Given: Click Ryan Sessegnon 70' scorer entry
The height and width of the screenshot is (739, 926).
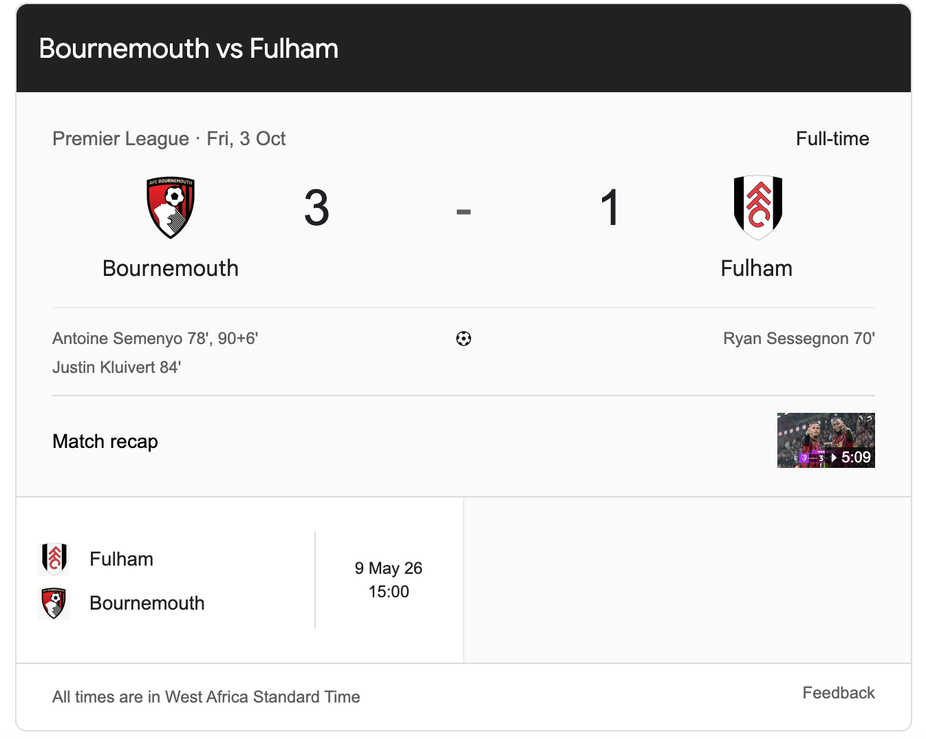Looking at the screenshot, I should click(798, 339).
